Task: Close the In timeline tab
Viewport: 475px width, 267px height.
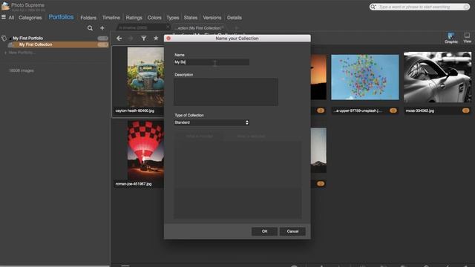Action: coord(168,27)
